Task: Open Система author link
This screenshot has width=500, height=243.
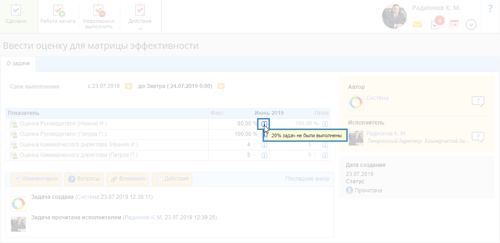Action: [x=377, y=98]
